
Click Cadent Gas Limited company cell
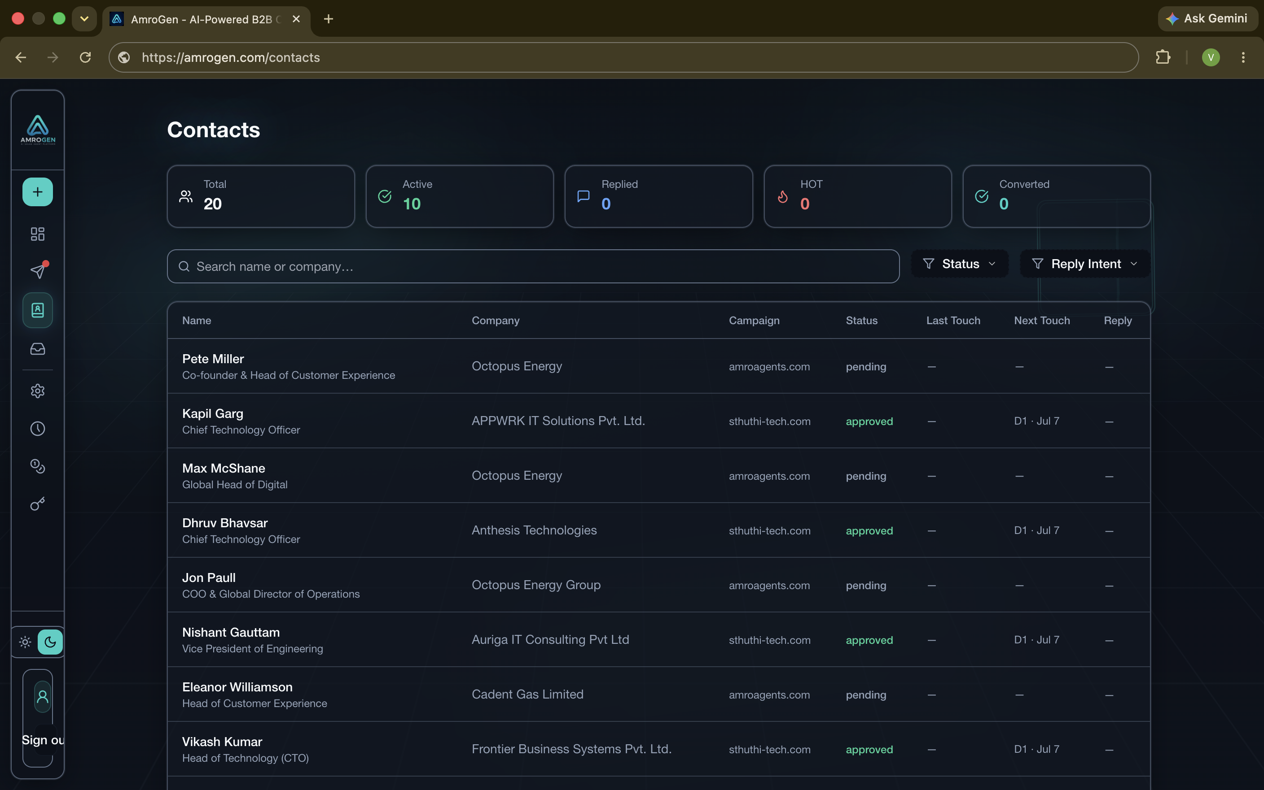click(527, 694)
